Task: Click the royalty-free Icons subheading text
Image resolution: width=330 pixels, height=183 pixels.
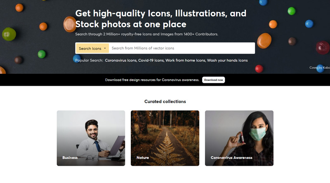Action: click(147, 34)
